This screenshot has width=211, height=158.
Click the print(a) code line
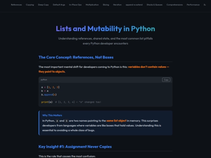point(71,102)
